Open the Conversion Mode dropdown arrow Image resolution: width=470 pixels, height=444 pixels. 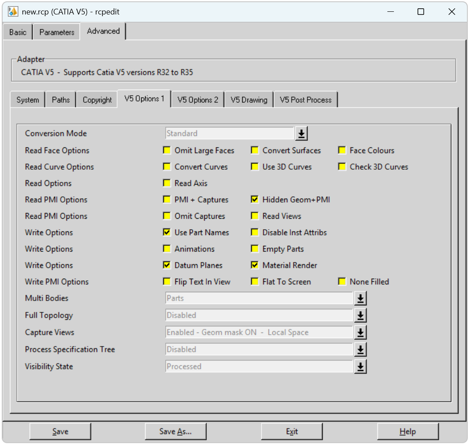coord(301,133)
